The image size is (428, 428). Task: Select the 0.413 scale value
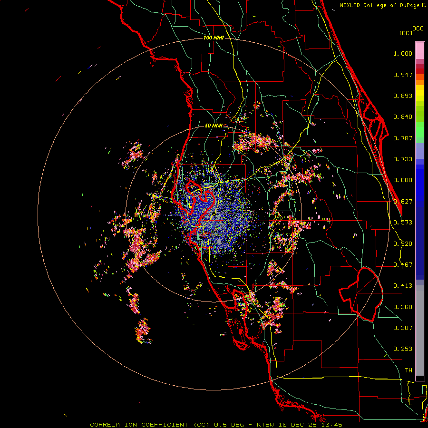pyautogui.click(x=403, y=286)
